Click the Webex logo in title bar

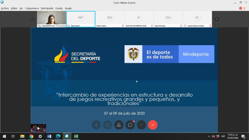(2, 2)
